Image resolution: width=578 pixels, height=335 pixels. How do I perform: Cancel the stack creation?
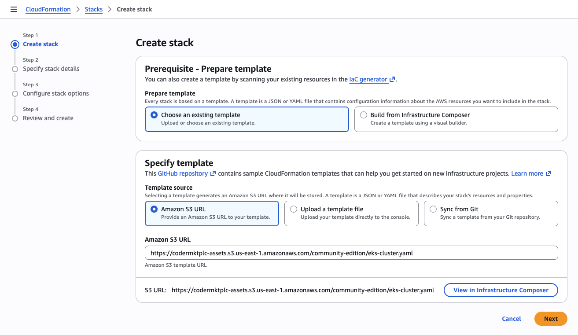point(511,319)
